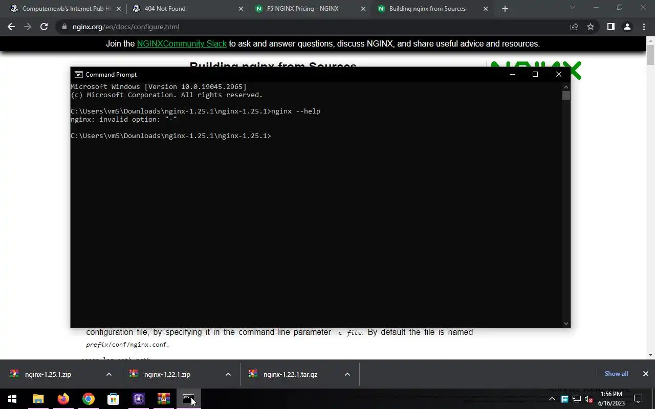Open the tab search chevron

(x=573, y=8)
